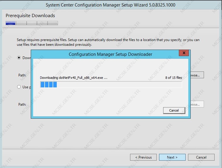Click the upper 'Path:' label

tap(22, 75)
